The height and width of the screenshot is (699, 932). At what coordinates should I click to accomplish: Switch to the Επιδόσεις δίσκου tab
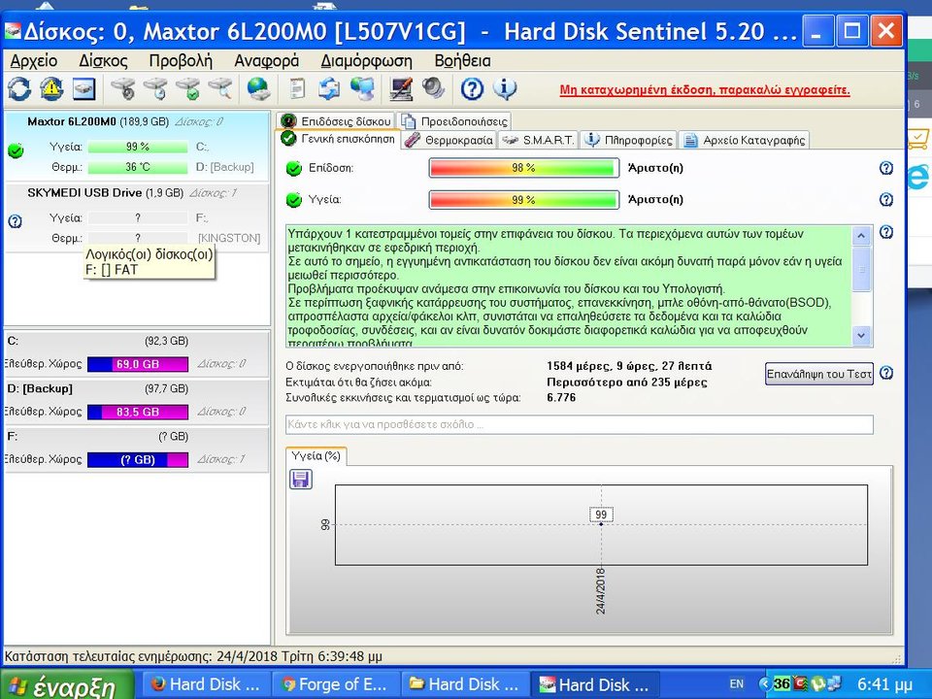click(337, 121)
